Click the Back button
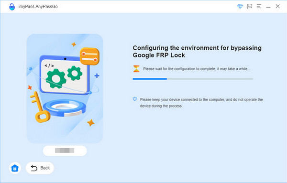The height and width of the screenshot is (183, 287). 40,168
